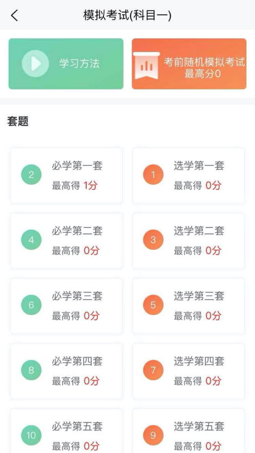Open the 必学第一套 question set

pos(66,175)
